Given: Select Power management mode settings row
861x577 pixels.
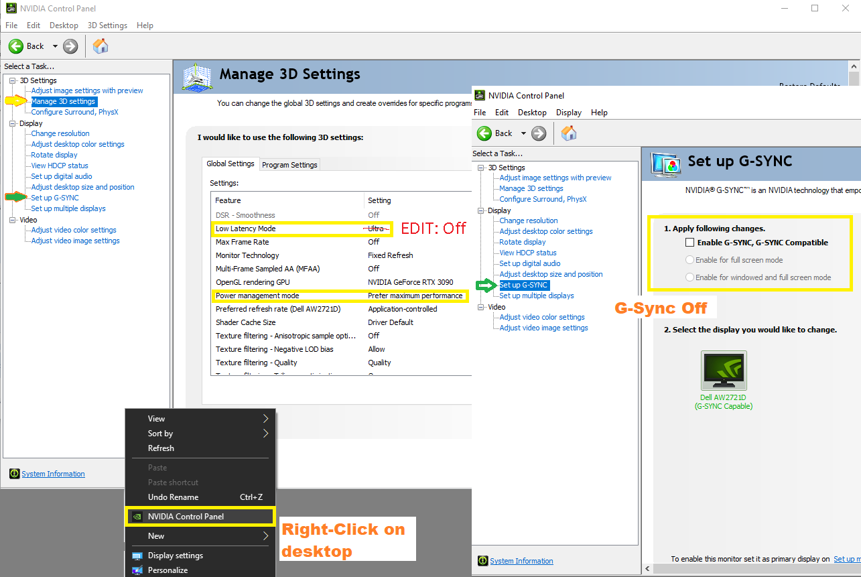Looking at the screenshot, I should point(340,296).
